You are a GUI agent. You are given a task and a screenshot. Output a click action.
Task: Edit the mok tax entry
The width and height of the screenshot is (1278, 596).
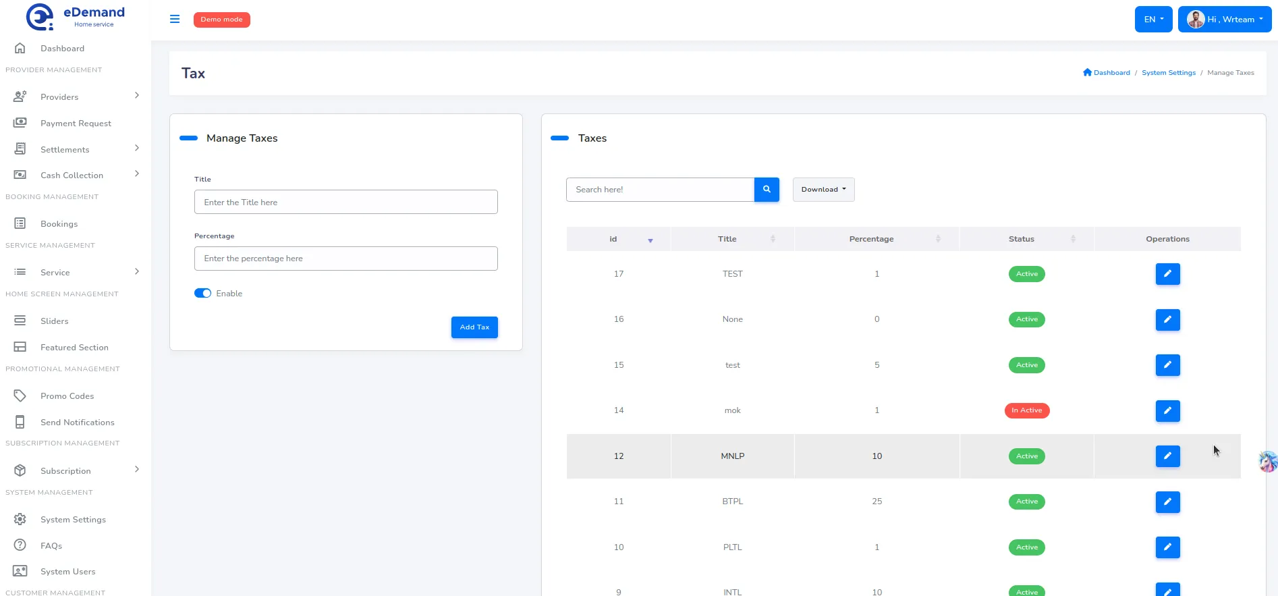pos(1167,410)
